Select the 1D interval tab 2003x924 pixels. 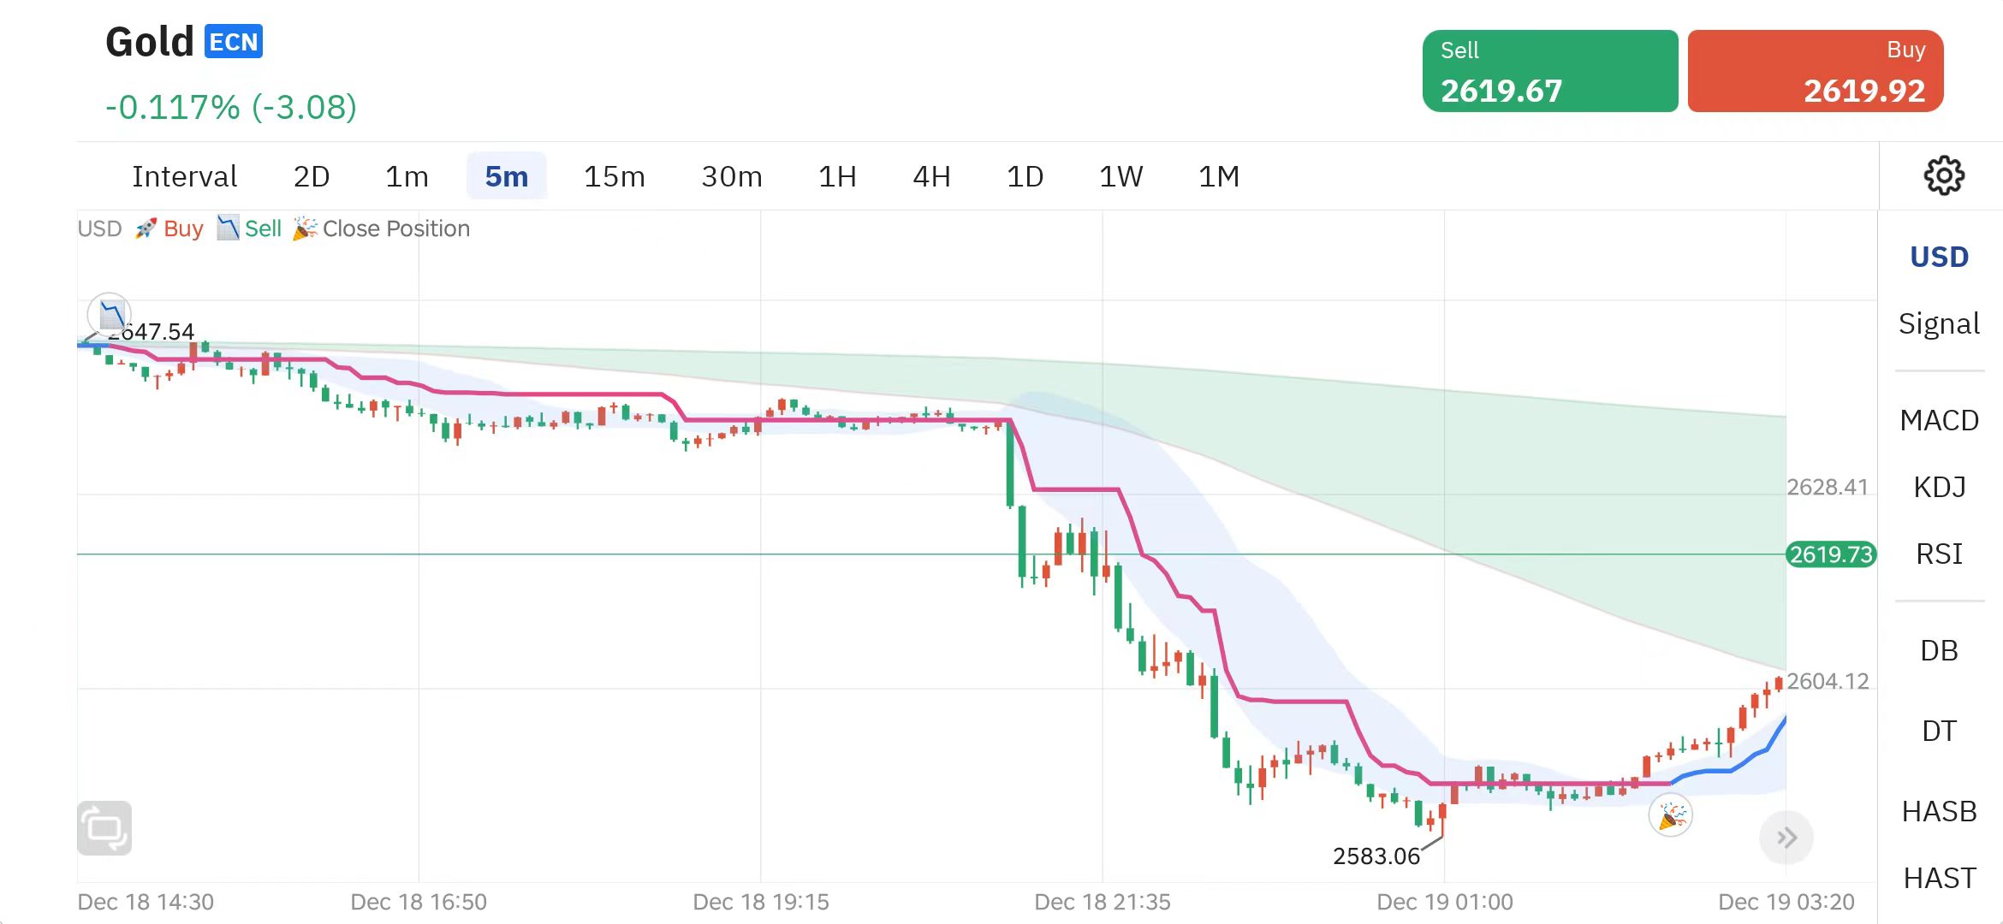click(1025, 176)
